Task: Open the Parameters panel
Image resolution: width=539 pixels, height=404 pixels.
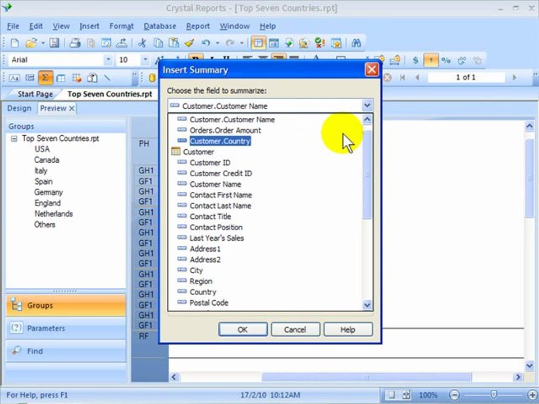Action: click(x=66, y=328)
